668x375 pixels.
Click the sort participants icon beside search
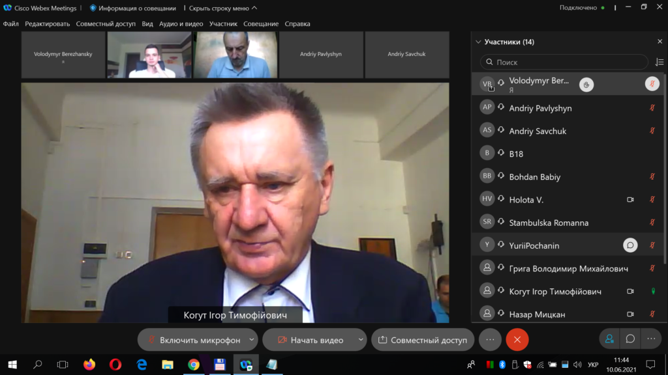659,62
